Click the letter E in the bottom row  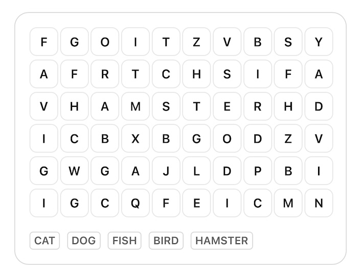(196, 203)
